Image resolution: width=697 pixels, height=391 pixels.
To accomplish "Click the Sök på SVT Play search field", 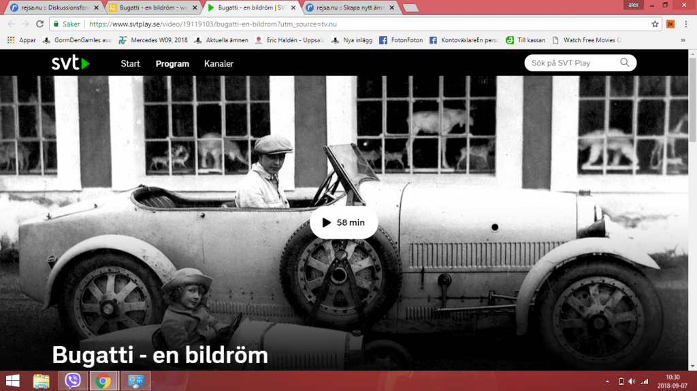I will 581,63.
